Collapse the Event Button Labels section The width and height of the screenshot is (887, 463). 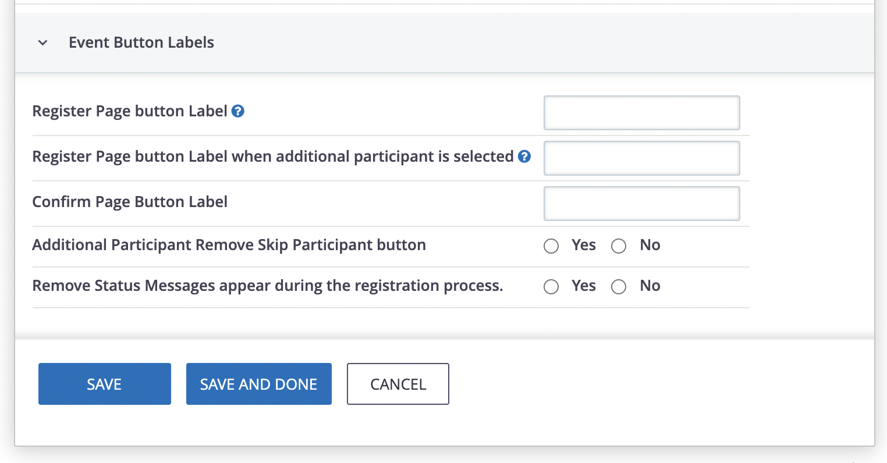point(42,43)
